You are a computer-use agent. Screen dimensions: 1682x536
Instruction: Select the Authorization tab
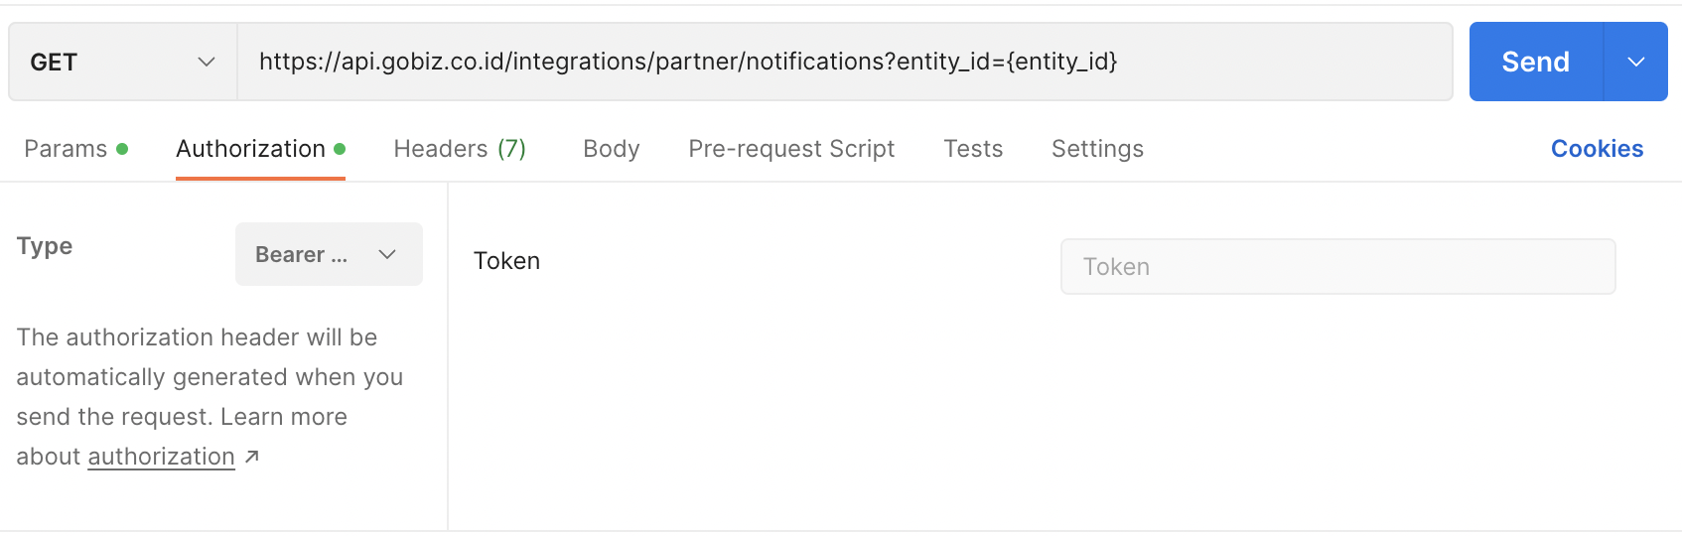point(260,149)
